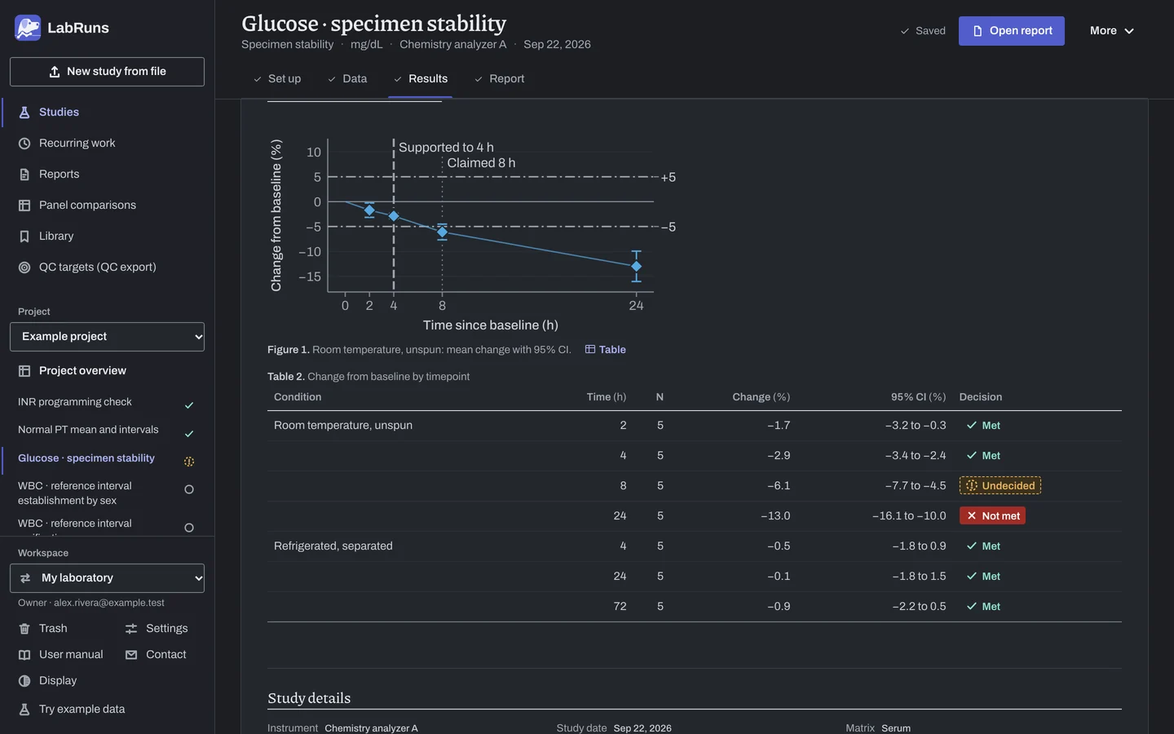Click the QC targets bullseye icon
The width and height of the screenshot is (1174, 734).
[24, 268]
